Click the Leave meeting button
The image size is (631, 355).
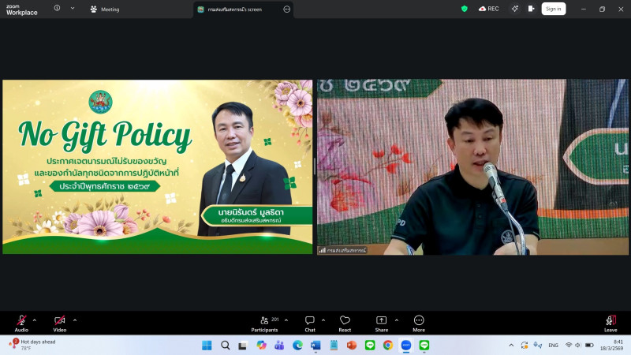coord(610,322)
